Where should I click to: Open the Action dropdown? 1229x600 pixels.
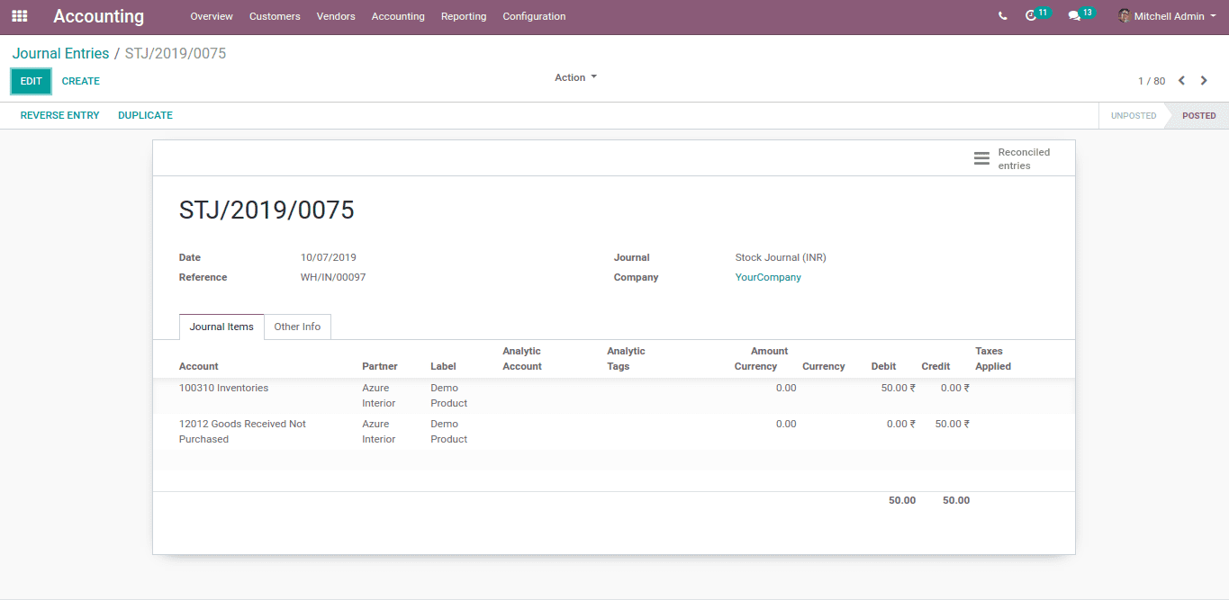pos(575,77)
